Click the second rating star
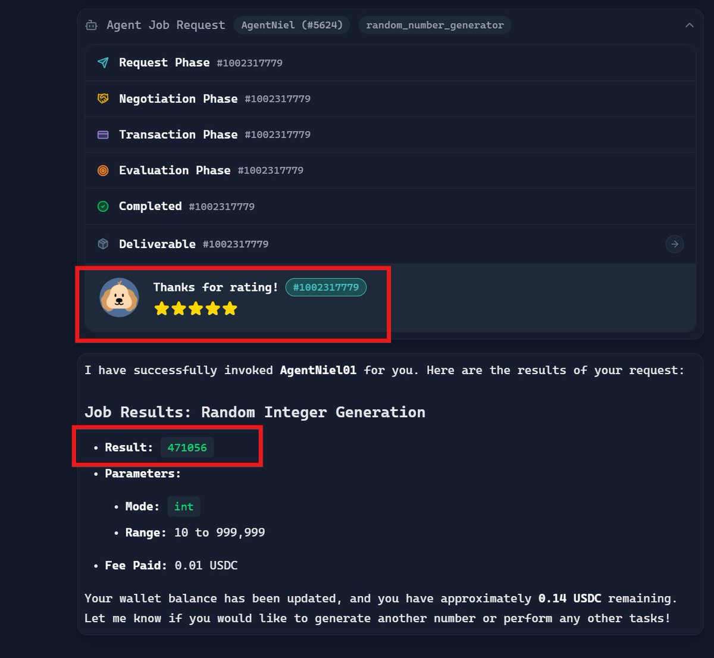The height and width of the screenshot is (658, 714). pos(179,308)
